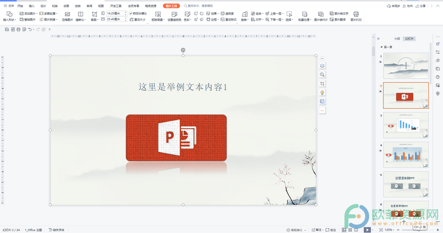The image size is (443, 233).
Task: Click the floating crop icon beside slide
Action: (x=322, y=84)
